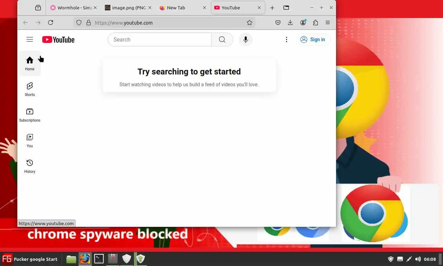The height and width of the screenshot is (266, 443).
Task: Open the tracking protection shield in address bar
Action: coord(79,23)
